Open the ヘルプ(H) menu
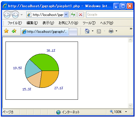The height and width of the screenshot is (118, 136). pos(106,23)
